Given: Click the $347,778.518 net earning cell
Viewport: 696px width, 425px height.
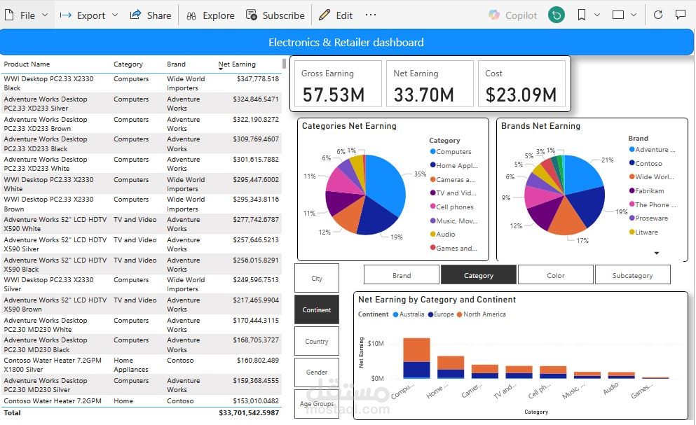Looking at the screenshot, I should [x=257, y=79].
